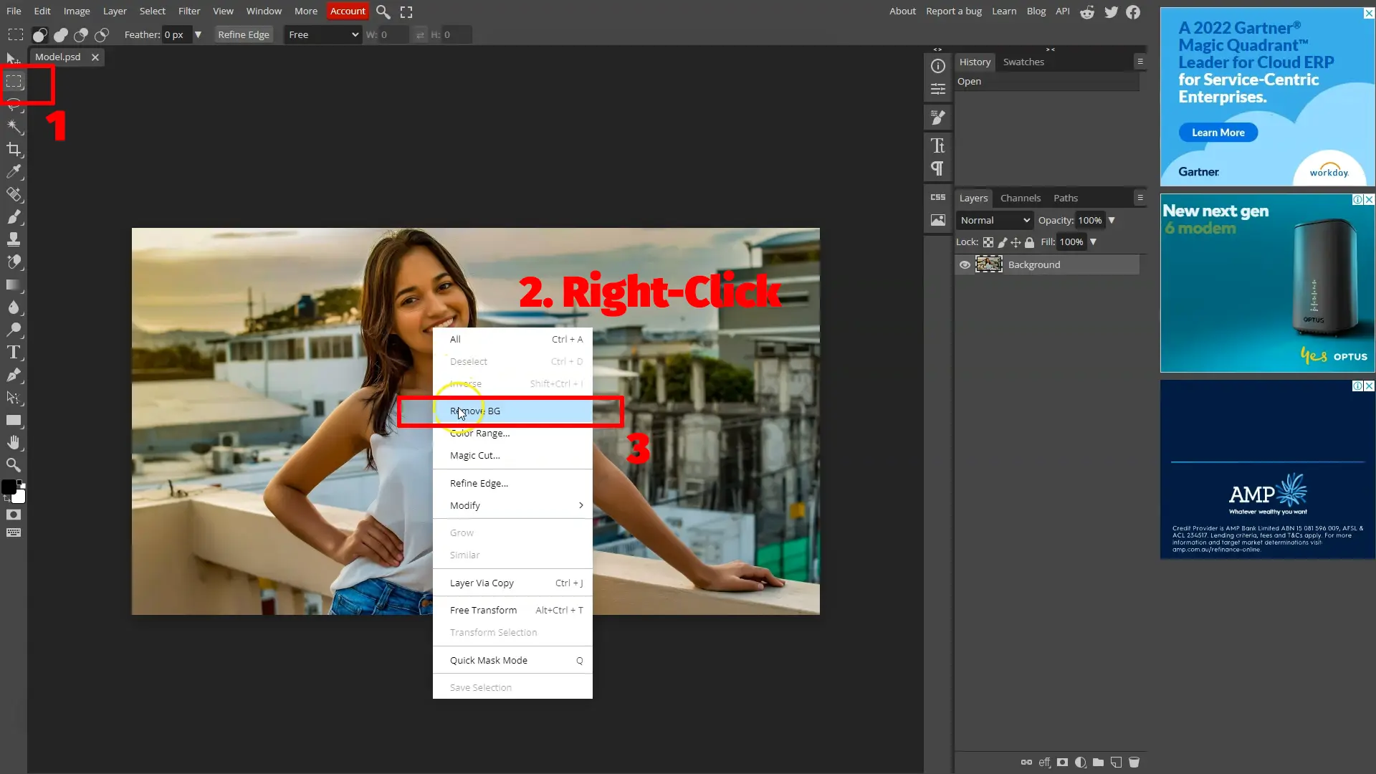Hide the Background layer eye
The width and height of the screenshot is (1376, 774).
[965, 265]
